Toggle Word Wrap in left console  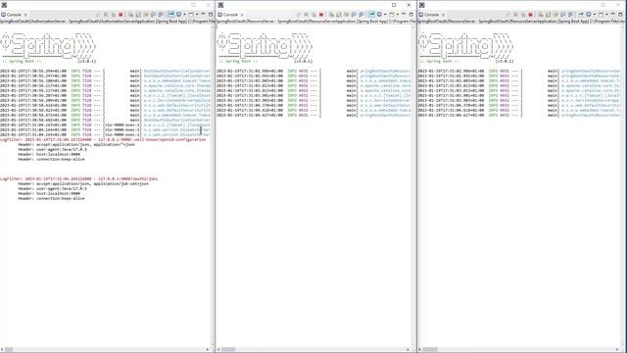click(x=146, y=15)
